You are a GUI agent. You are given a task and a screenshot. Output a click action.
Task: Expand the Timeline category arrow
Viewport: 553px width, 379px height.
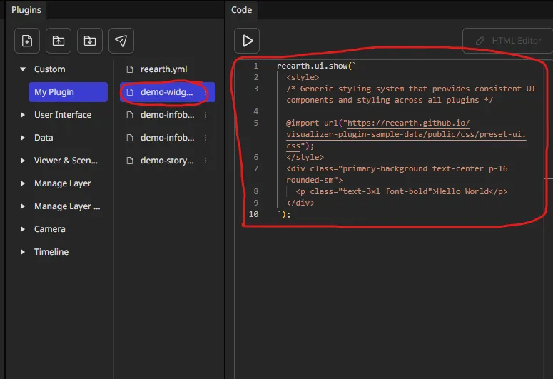pos(23,252)
